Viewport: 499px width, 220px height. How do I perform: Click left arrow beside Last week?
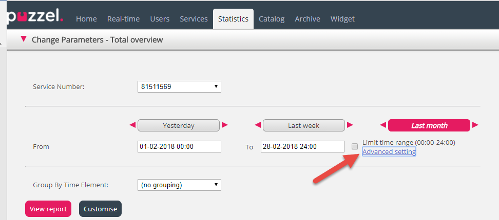pos(258,125)
